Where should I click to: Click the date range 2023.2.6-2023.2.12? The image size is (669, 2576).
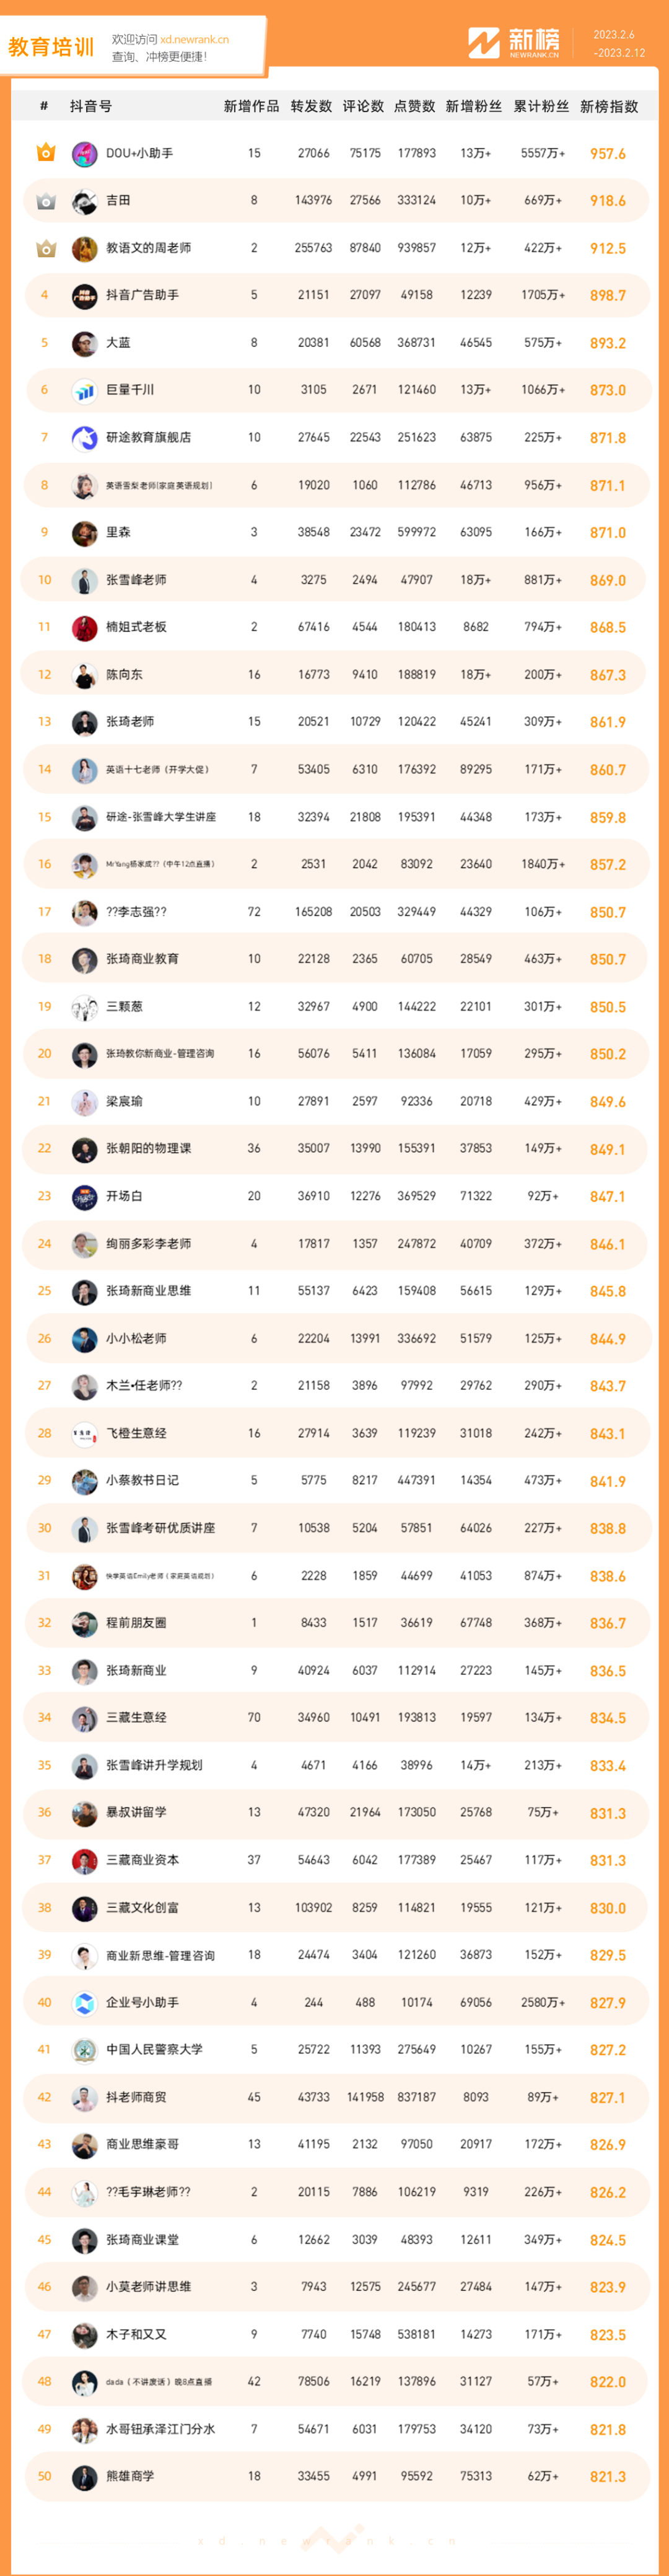point(619,43)
